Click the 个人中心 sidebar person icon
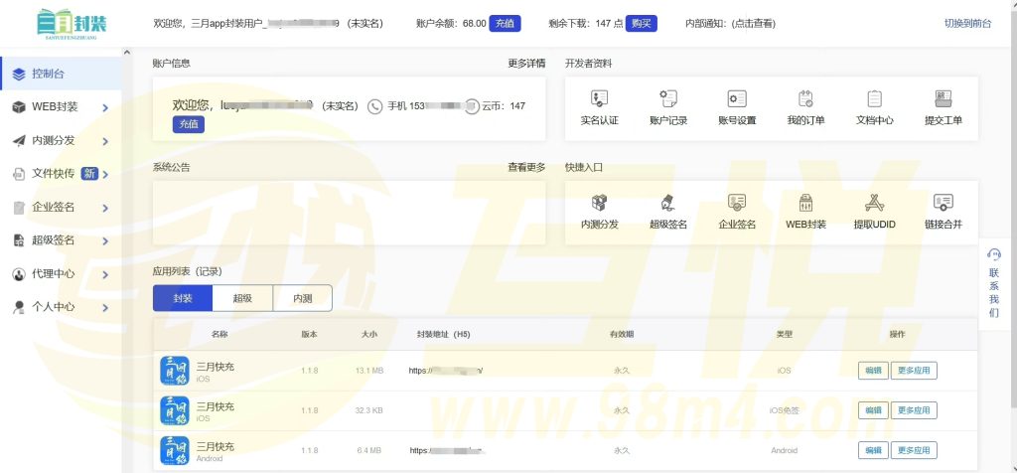 (x=19, y=307)
